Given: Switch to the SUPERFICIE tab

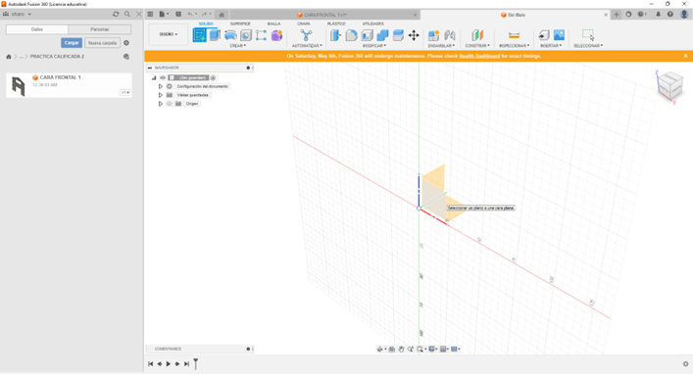Looking at the screenshot, I should [240, 23].
